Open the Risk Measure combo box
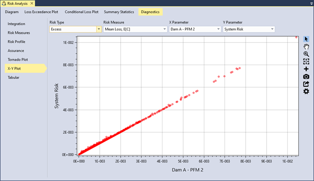The image size is (314, 181). point(135,29)
